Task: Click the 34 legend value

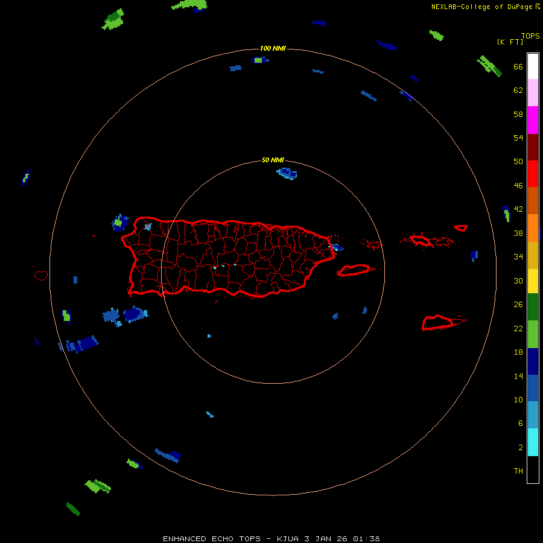Action: (x=518, y=257)
